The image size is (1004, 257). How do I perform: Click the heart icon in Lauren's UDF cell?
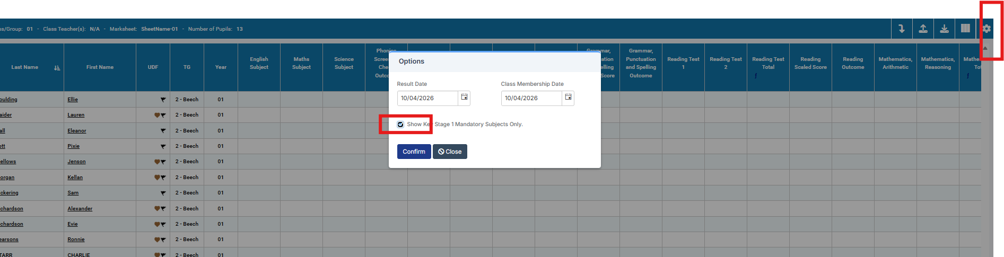(x=157, y=115)
